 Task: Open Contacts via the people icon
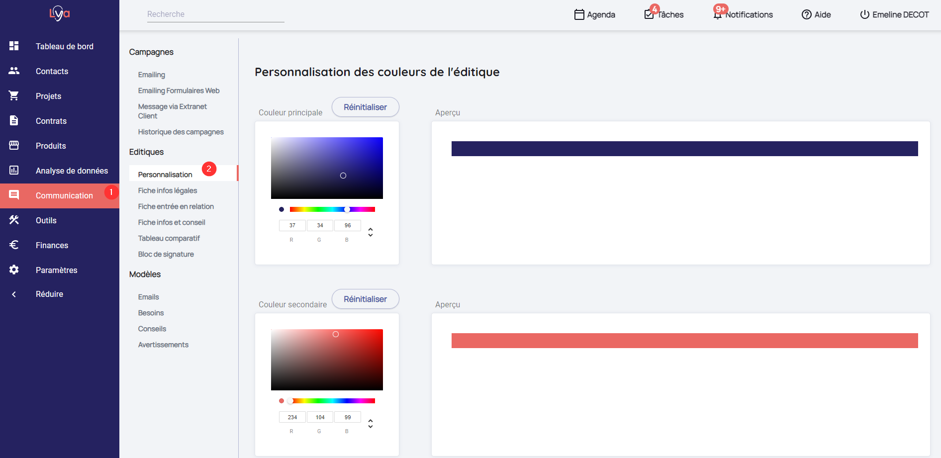(x=14, y=71)
